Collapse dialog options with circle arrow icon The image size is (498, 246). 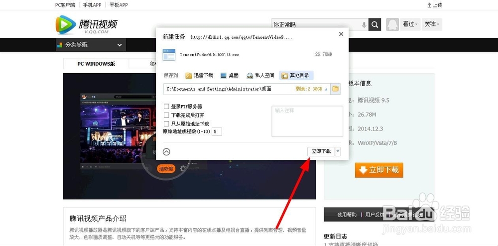click(166, 152)
